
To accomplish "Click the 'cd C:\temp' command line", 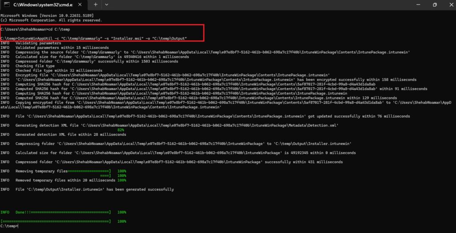I will [35, 29].
